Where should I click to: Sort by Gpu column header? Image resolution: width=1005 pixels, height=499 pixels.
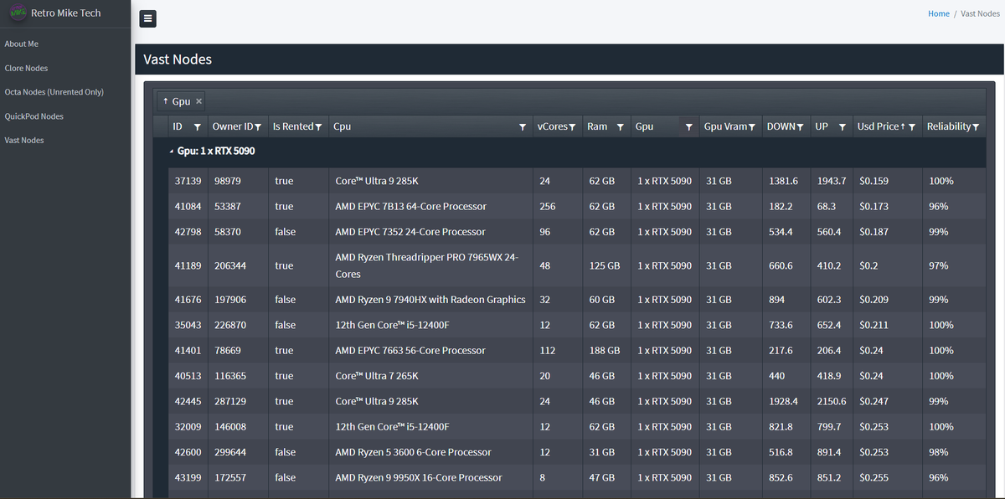[x=644, y=126]
